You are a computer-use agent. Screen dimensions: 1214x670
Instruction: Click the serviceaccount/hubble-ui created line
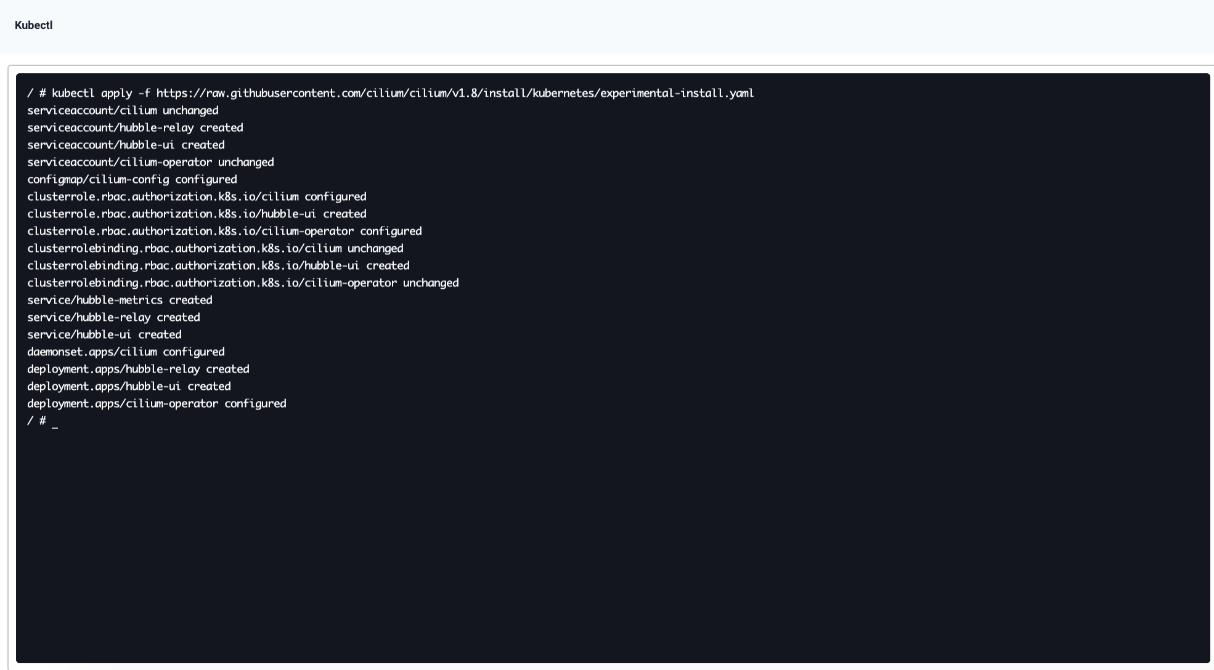(126, 145)
